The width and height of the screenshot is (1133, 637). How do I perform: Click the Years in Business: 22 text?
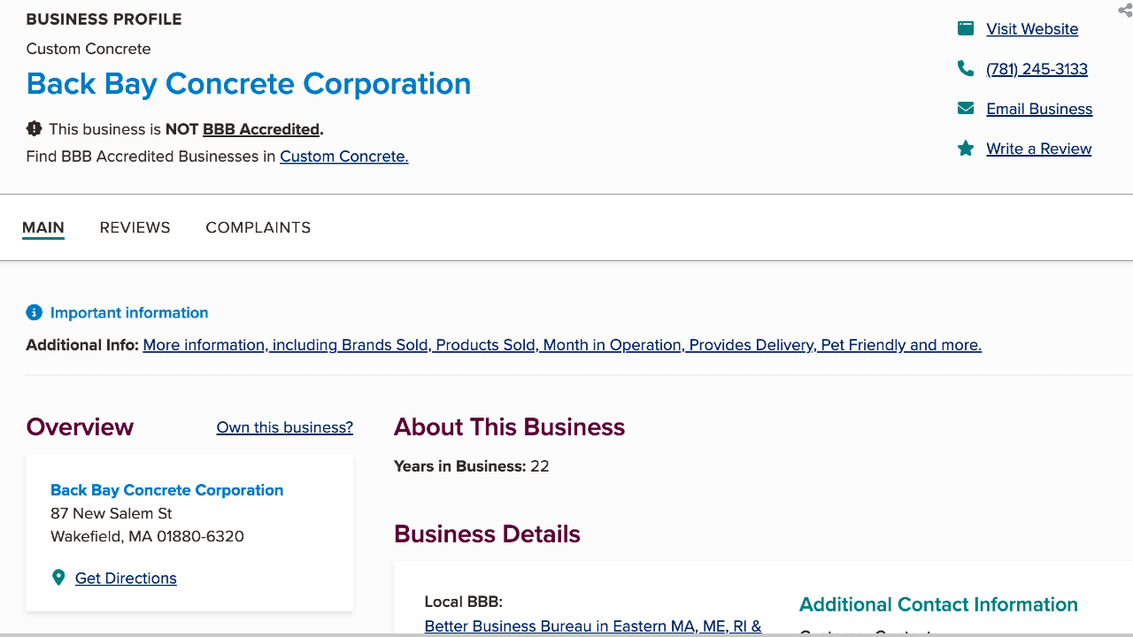(472, 466)
